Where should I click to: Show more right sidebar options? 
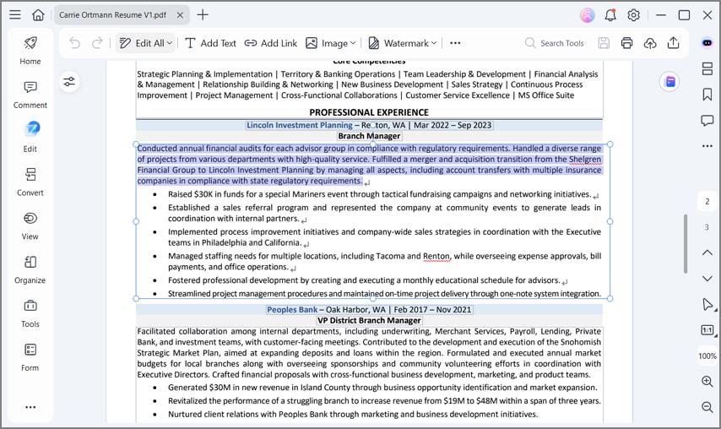click(707, 146)
